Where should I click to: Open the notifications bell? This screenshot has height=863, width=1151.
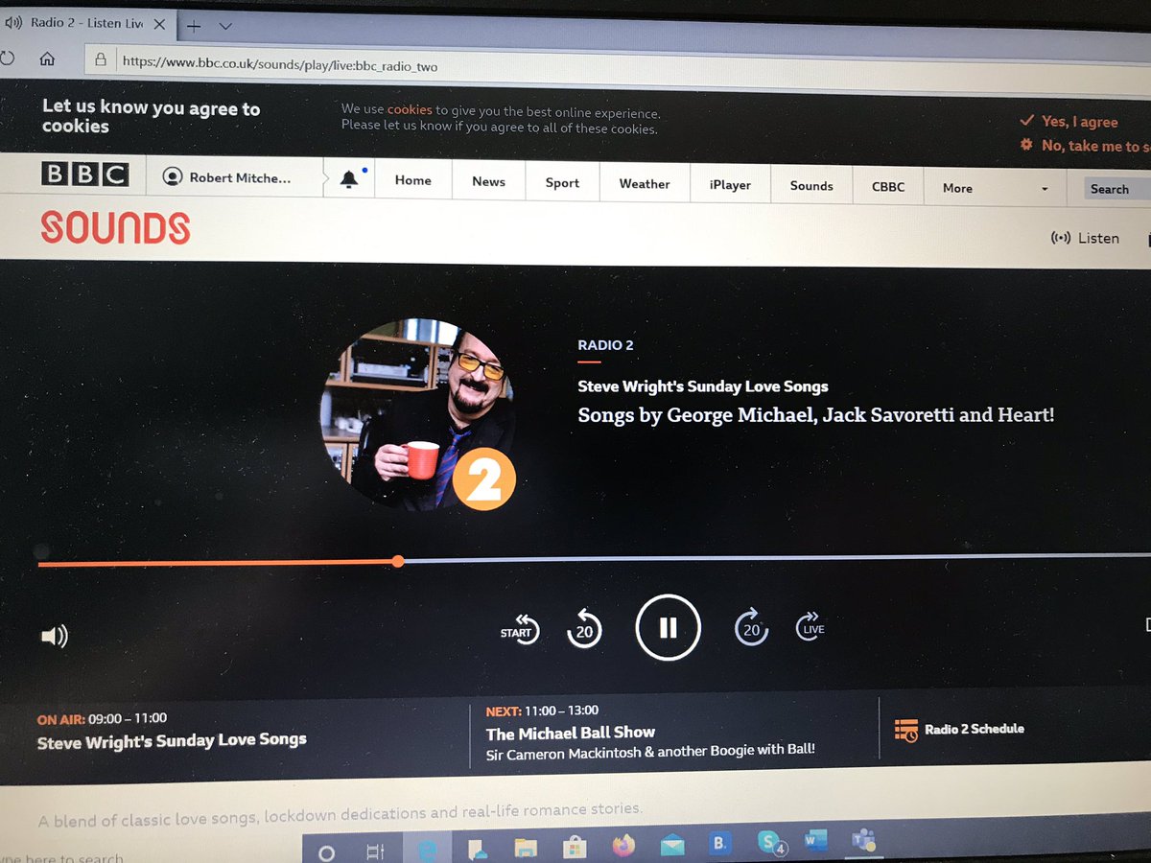(x=349, y=179)
